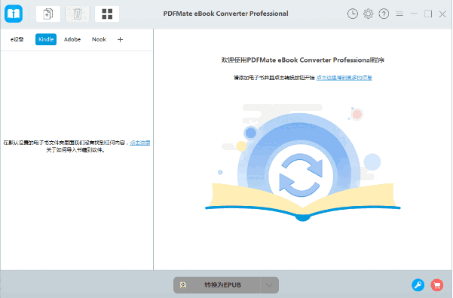Add a new source with plus icon
Screen dimensions: 453x298
pyautogui.click(x=120, y=39)
